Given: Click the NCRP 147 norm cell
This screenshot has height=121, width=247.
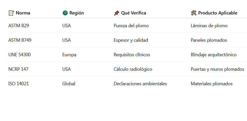Looking at the screenshot, I should [x=18, y=69].
